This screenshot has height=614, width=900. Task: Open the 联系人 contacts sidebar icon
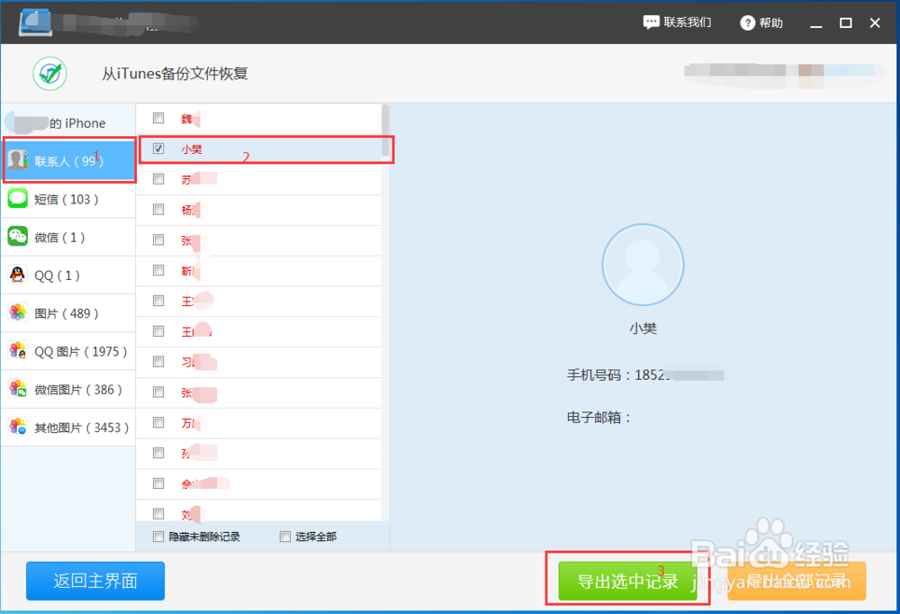(19, 160)
